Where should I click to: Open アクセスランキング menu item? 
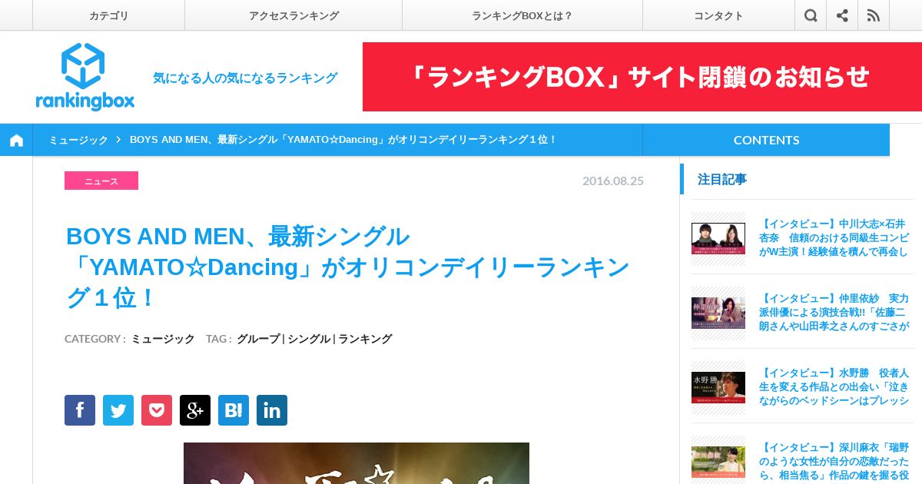click(294, 15)
